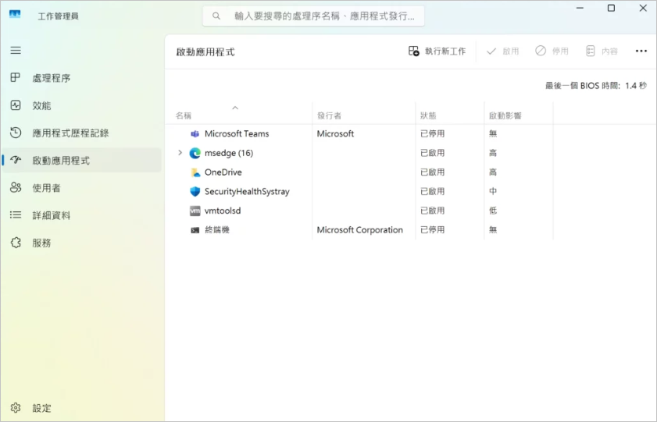Focus the process search field
The image size is (657, 422).
(x=313, y=16)
